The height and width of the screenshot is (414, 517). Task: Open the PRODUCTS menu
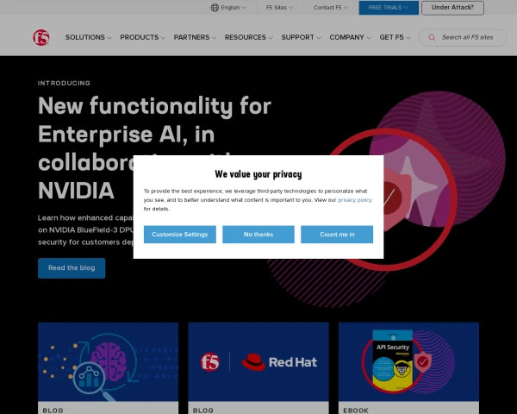tap(142, 37)
